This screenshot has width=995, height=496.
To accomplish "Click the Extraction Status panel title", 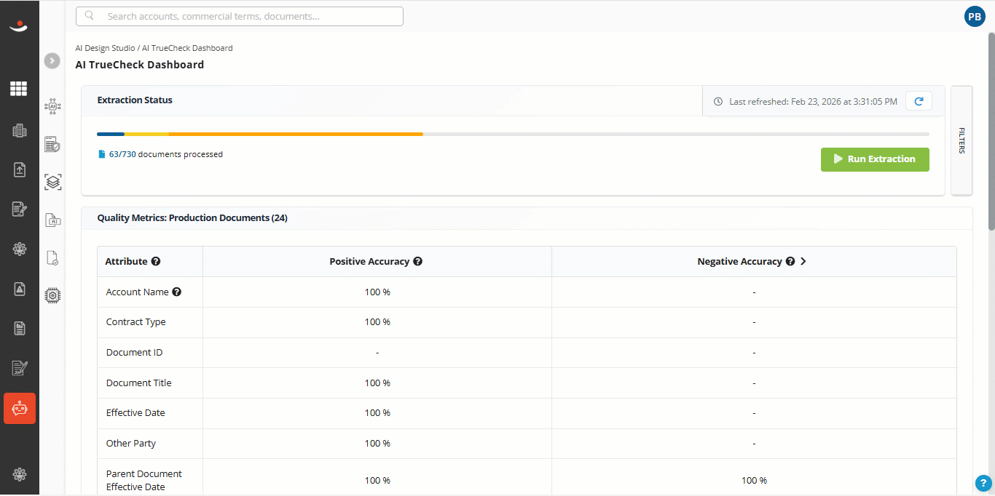I will pos(135,100).
